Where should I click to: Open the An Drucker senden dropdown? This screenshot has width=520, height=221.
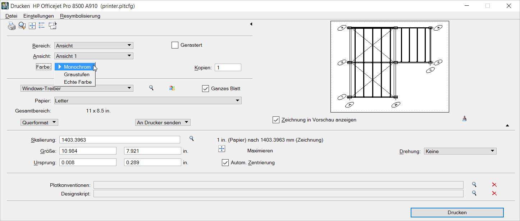[163, 123]
